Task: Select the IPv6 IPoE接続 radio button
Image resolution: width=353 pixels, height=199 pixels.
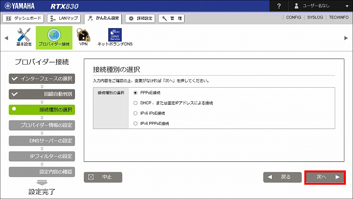Action: tap(135, 113)
